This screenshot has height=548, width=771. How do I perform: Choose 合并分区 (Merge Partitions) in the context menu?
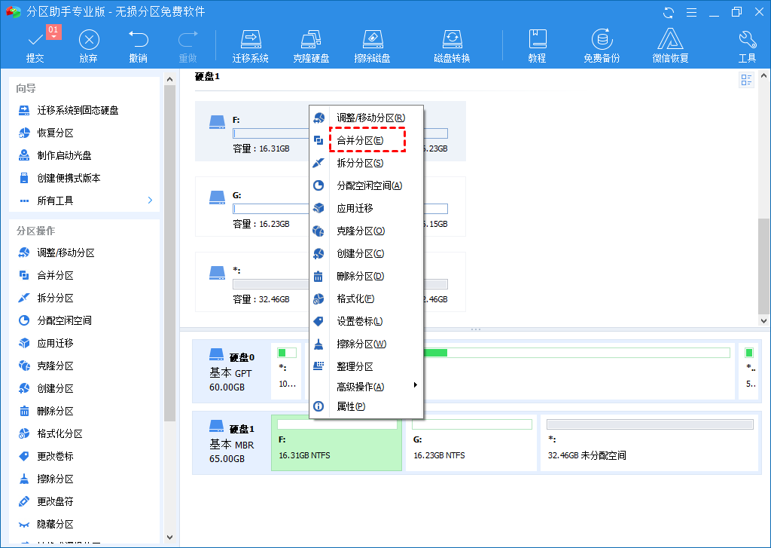(360, 140)
